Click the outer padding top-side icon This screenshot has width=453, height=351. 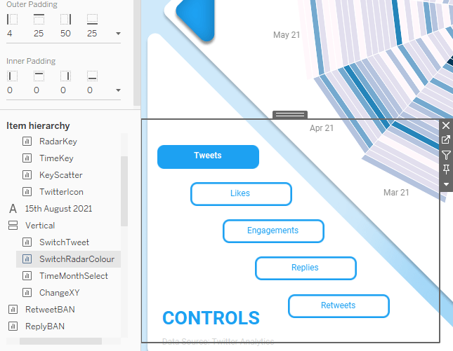[x=39, y=20]
